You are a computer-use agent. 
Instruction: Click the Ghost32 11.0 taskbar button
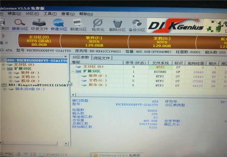[54, 155]
